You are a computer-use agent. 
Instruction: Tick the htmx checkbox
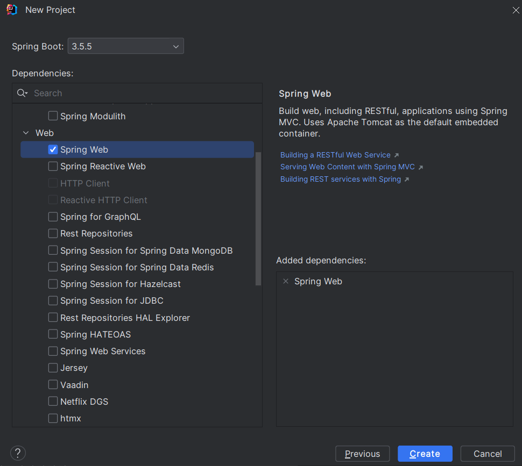[53, 418]
